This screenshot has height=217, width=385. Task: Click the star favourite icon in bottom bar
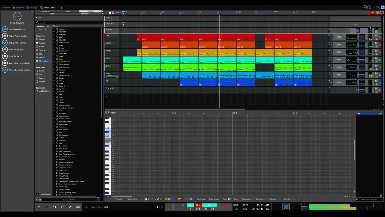coord(157,207)
